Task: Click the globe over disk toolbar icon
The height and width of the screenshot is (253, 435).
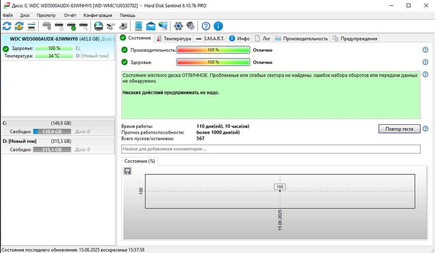Action: 98,26
